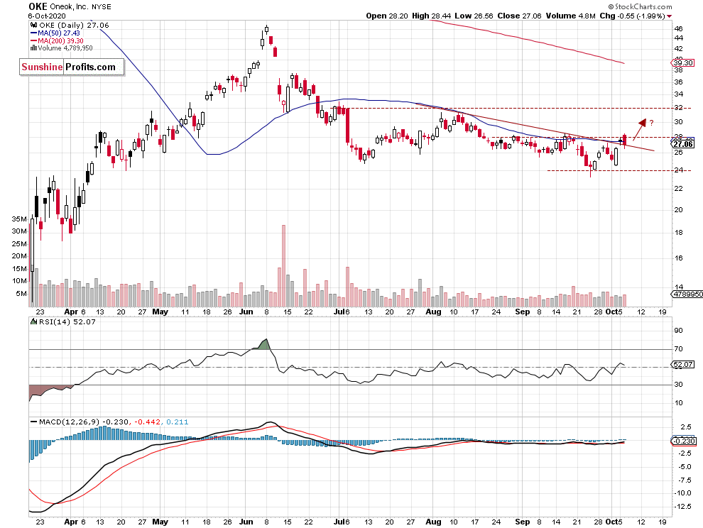Click the red down triangle after Chg

[669, 16]
